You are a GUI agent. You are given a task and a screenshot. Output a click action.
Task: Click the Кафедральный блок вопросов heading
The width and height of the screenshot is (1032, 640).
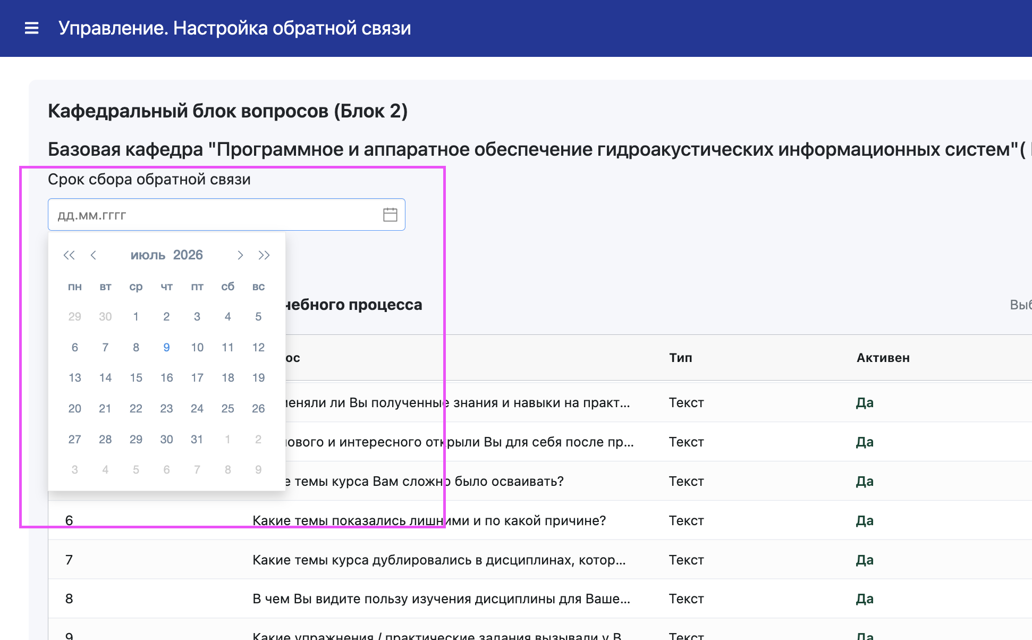tap(227, 111)
